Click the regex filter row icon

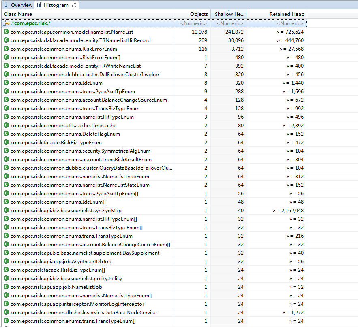7,23
